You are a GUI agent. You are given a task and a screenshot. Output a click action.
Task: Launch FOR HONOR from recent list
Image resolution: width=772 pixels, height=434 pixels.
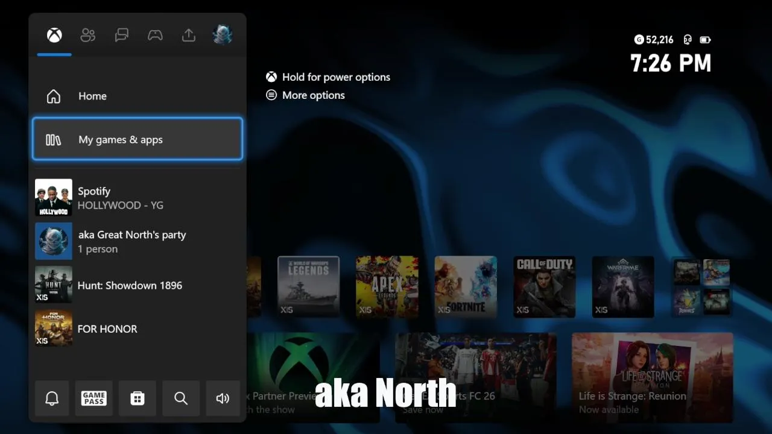click(x=138, y=329)
